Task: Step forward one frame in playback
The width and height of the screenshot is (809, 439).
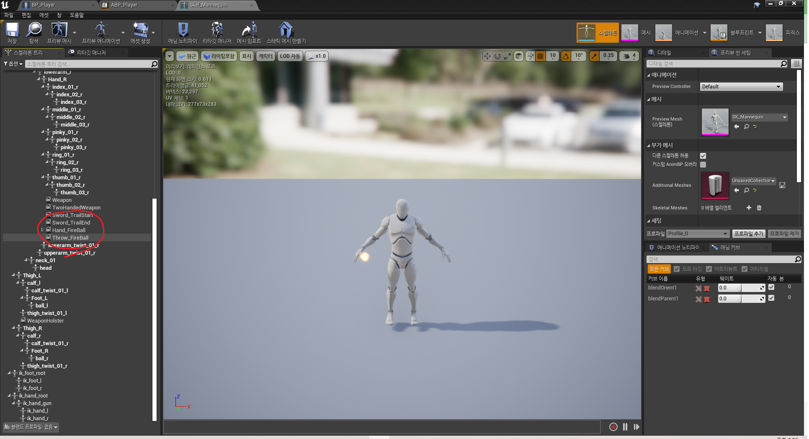Action: tap(636, 427)
